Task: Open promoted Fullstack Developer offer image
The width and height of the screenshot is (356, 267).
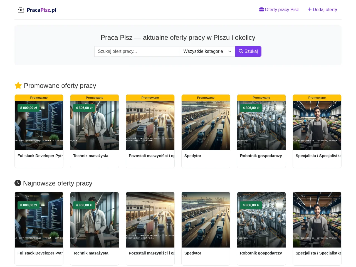Action: pyautogui.click(x=39, y=125)
